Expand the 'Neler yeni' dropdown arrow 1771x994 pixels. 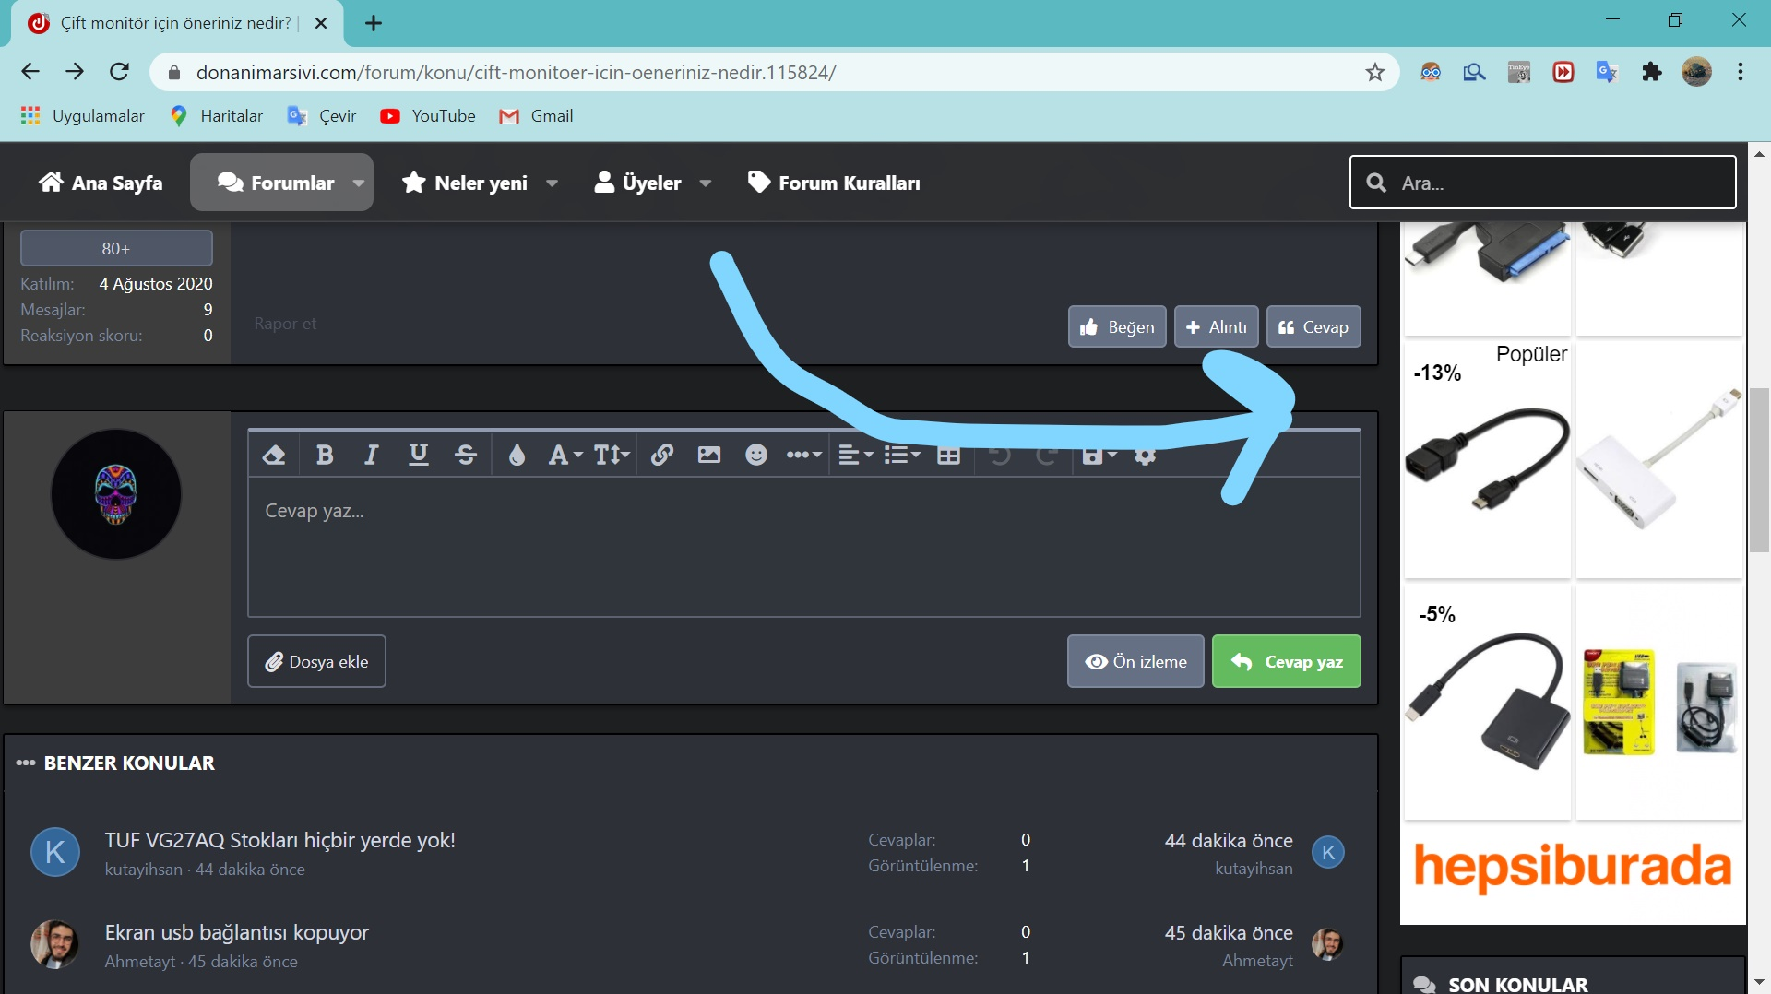[x=552, y=183]
